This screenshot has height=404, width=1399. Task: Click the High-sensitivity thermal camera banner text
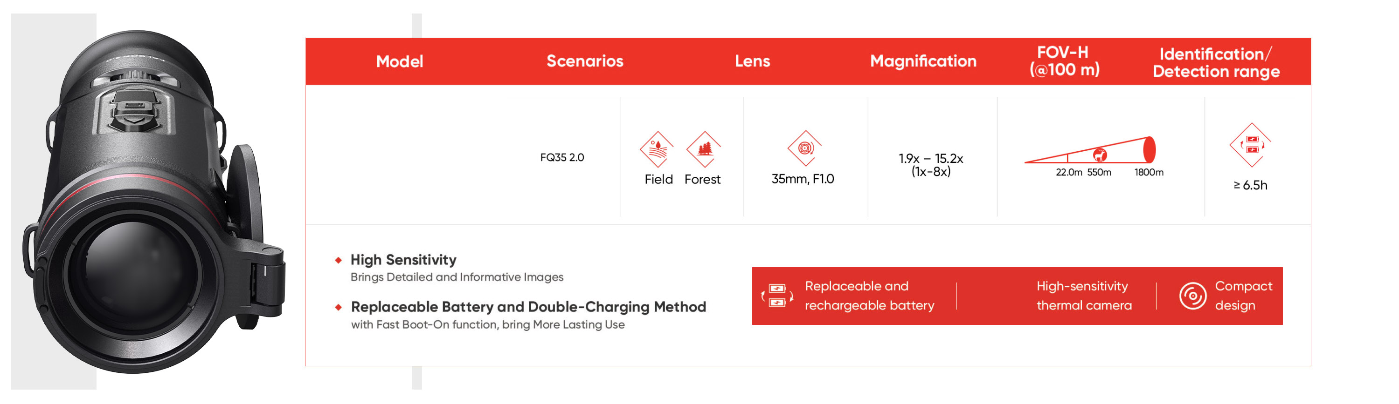click(1083, 296)
